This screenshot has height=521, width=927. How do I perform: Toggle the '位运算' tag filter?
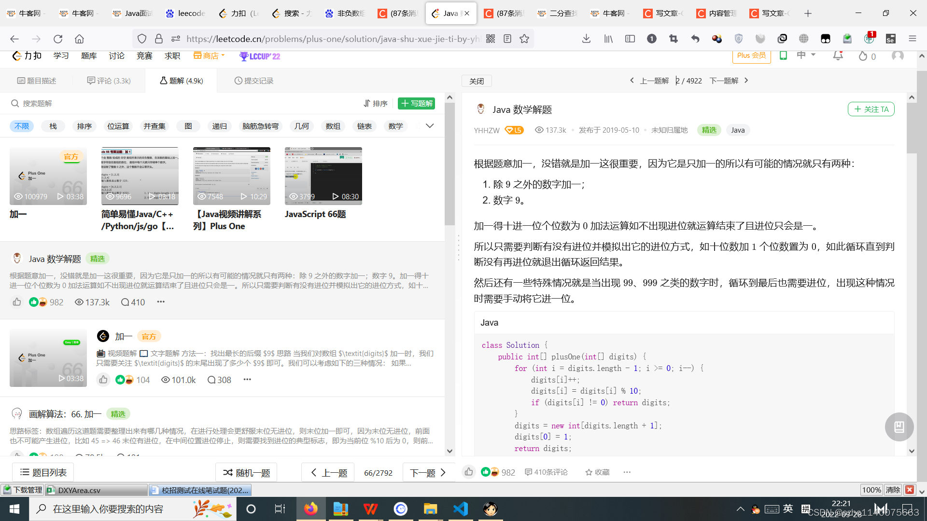(118, 126)
